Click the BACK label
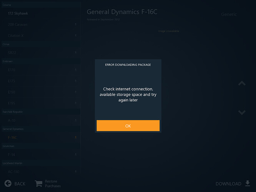The image size is (256, 192). click(x=20, y=184)
